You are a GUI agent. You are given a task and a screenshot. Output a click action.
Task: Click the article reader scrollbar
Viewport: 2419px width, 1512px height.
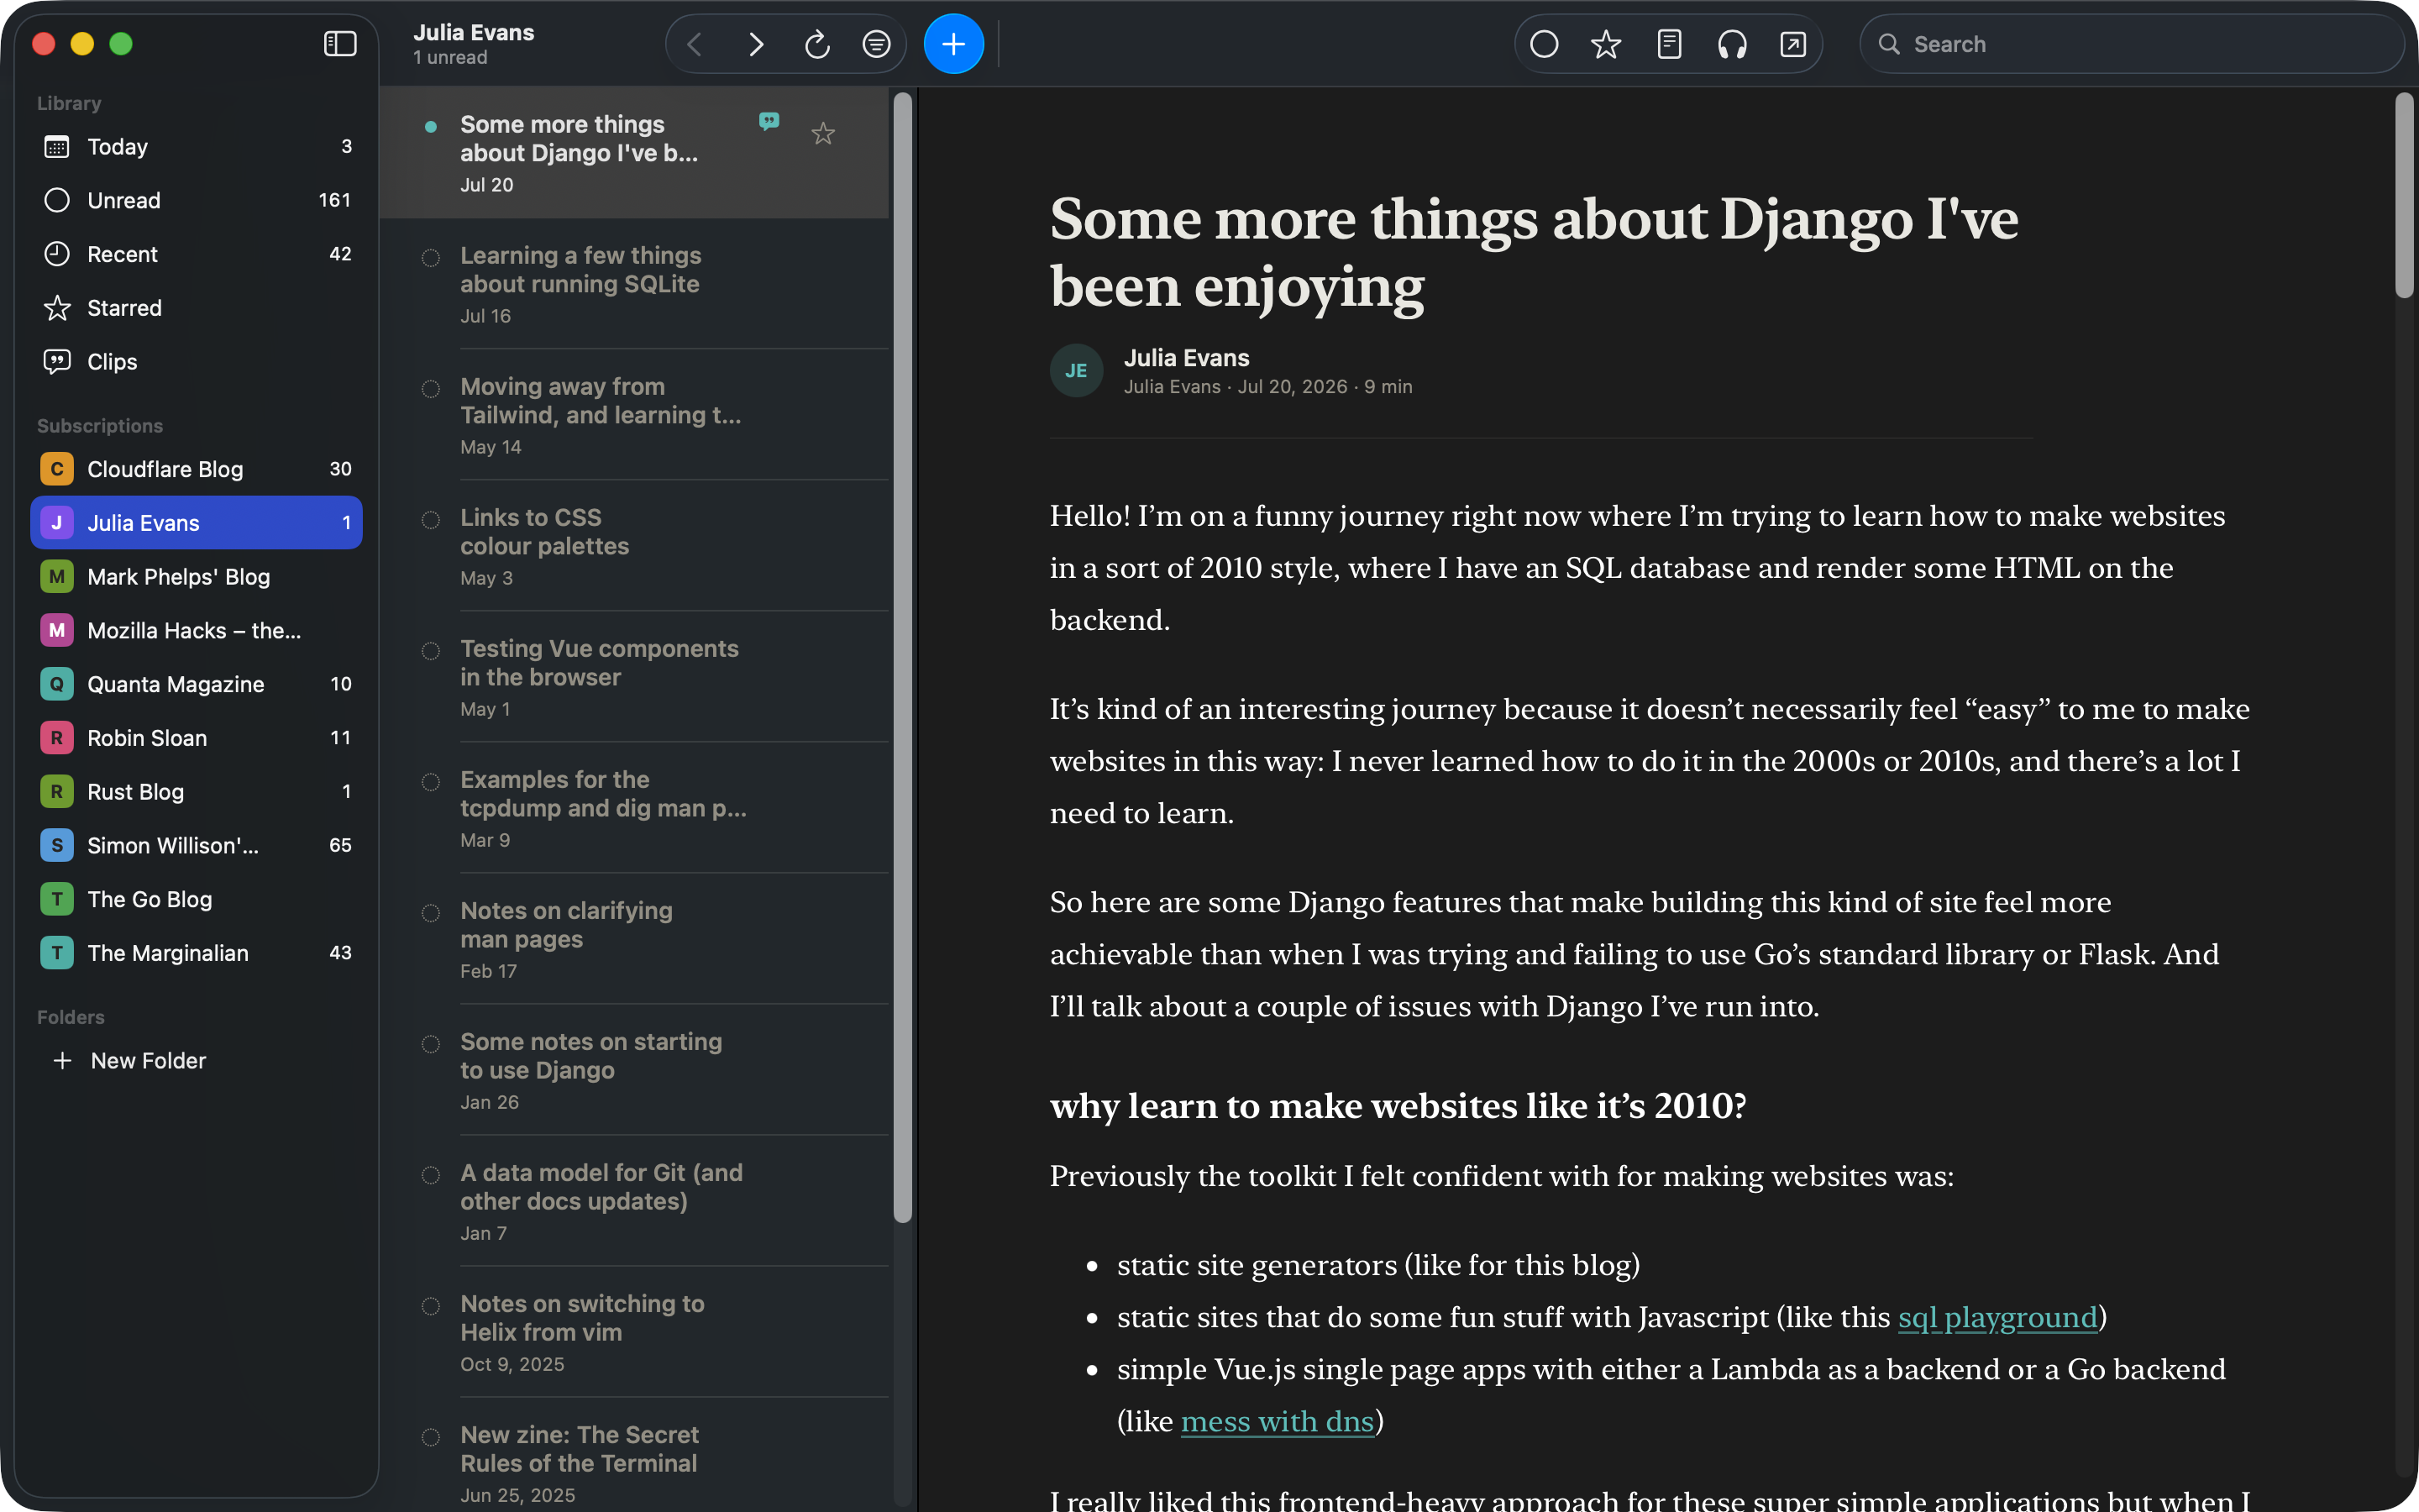pos(2404,195)
